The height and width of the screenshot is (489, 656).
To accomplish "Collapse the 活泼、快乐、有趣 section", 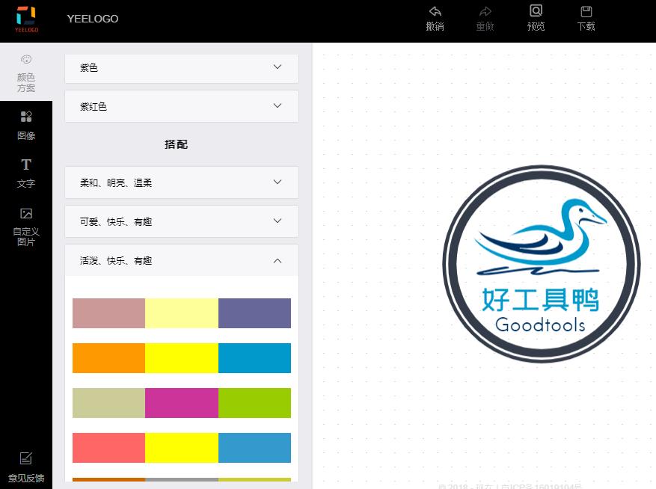I will [x=181, y=260].
